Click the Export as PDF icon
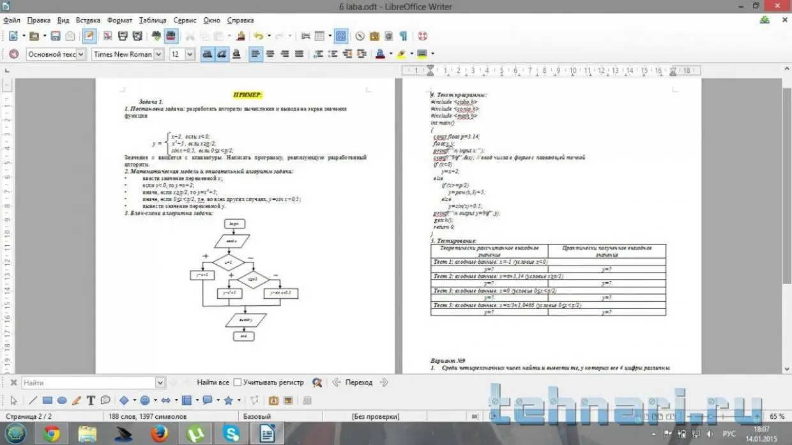The image size is (792, 445). (x=107, y=36)
